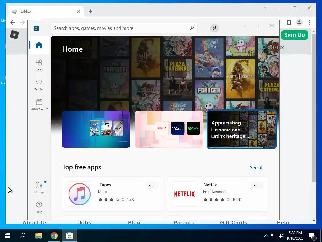Open the Store account profile icon

(x=214, y=28)
